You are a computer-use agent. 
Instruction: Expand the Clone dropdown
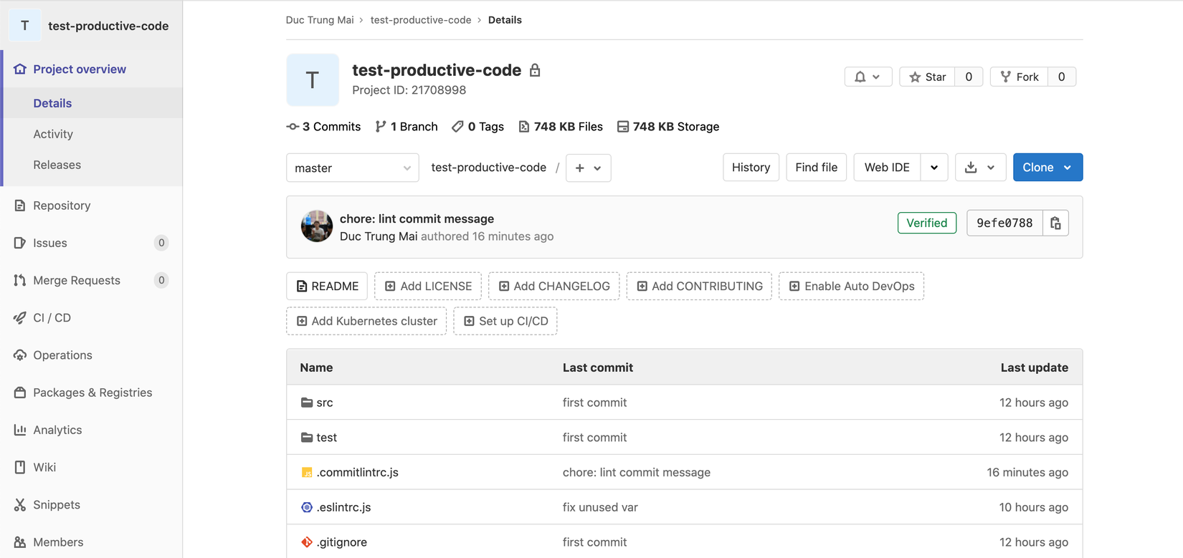(x=1047, y=168)
